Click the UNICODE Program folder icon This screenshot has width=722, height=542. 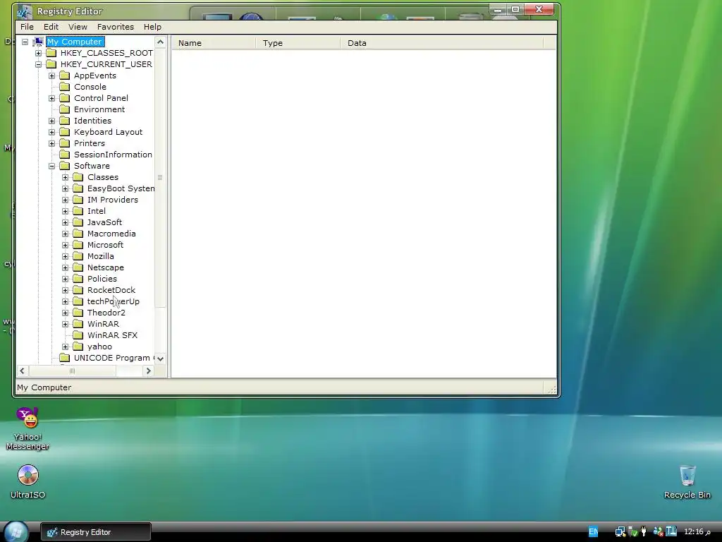pyautogui.click(x=65, y=358)
